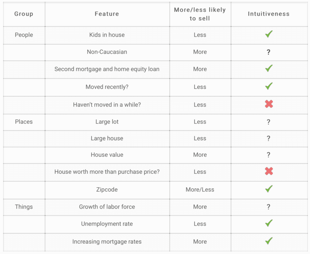The width and height of the screenshot is (310, 254).
Task: Select the green checkmark for Second mortgage row
Action: (x=269, y=68)
